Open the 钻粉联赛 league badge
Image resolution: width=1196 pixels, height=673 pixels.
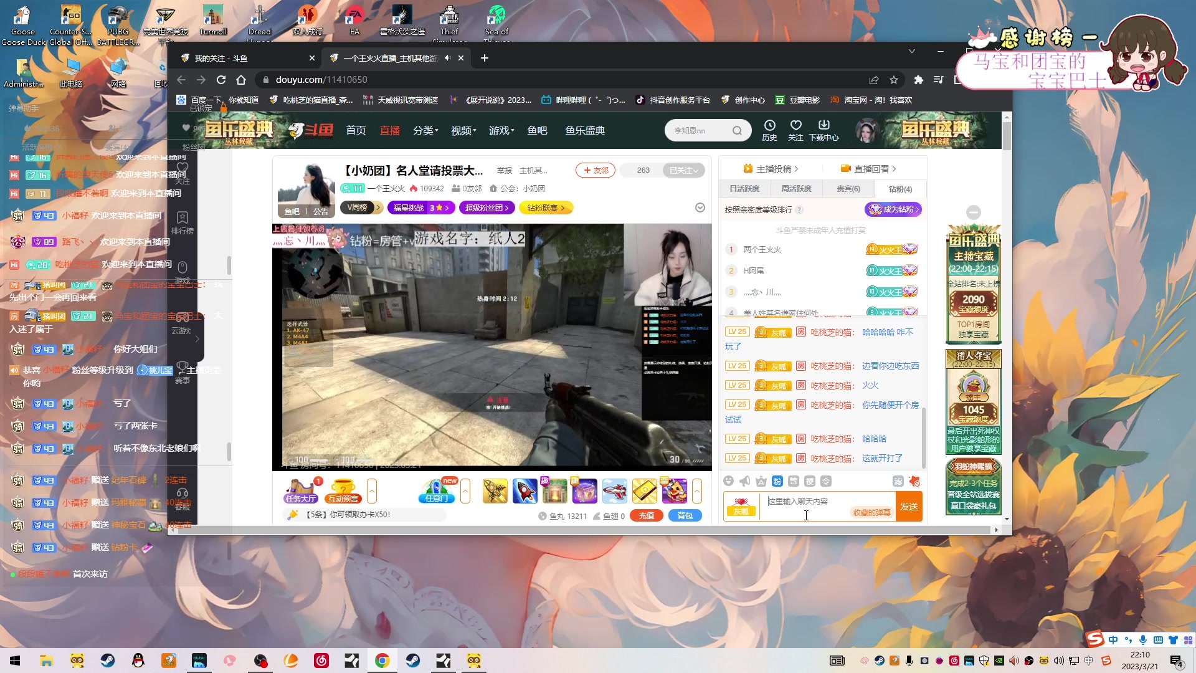pyautogui.click(x=546, y=208)
